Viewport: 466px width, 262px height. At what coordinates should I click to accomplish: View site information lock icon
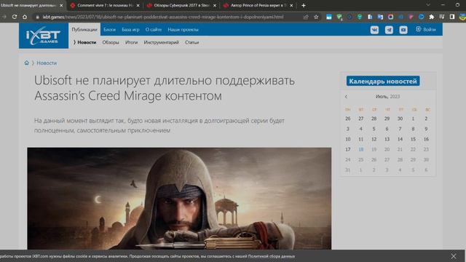pos(37,17)
